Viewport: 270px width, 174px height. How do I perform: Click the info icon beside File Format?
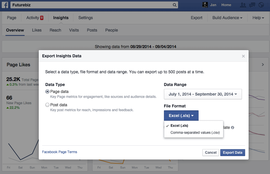click(x=232, y=128)
